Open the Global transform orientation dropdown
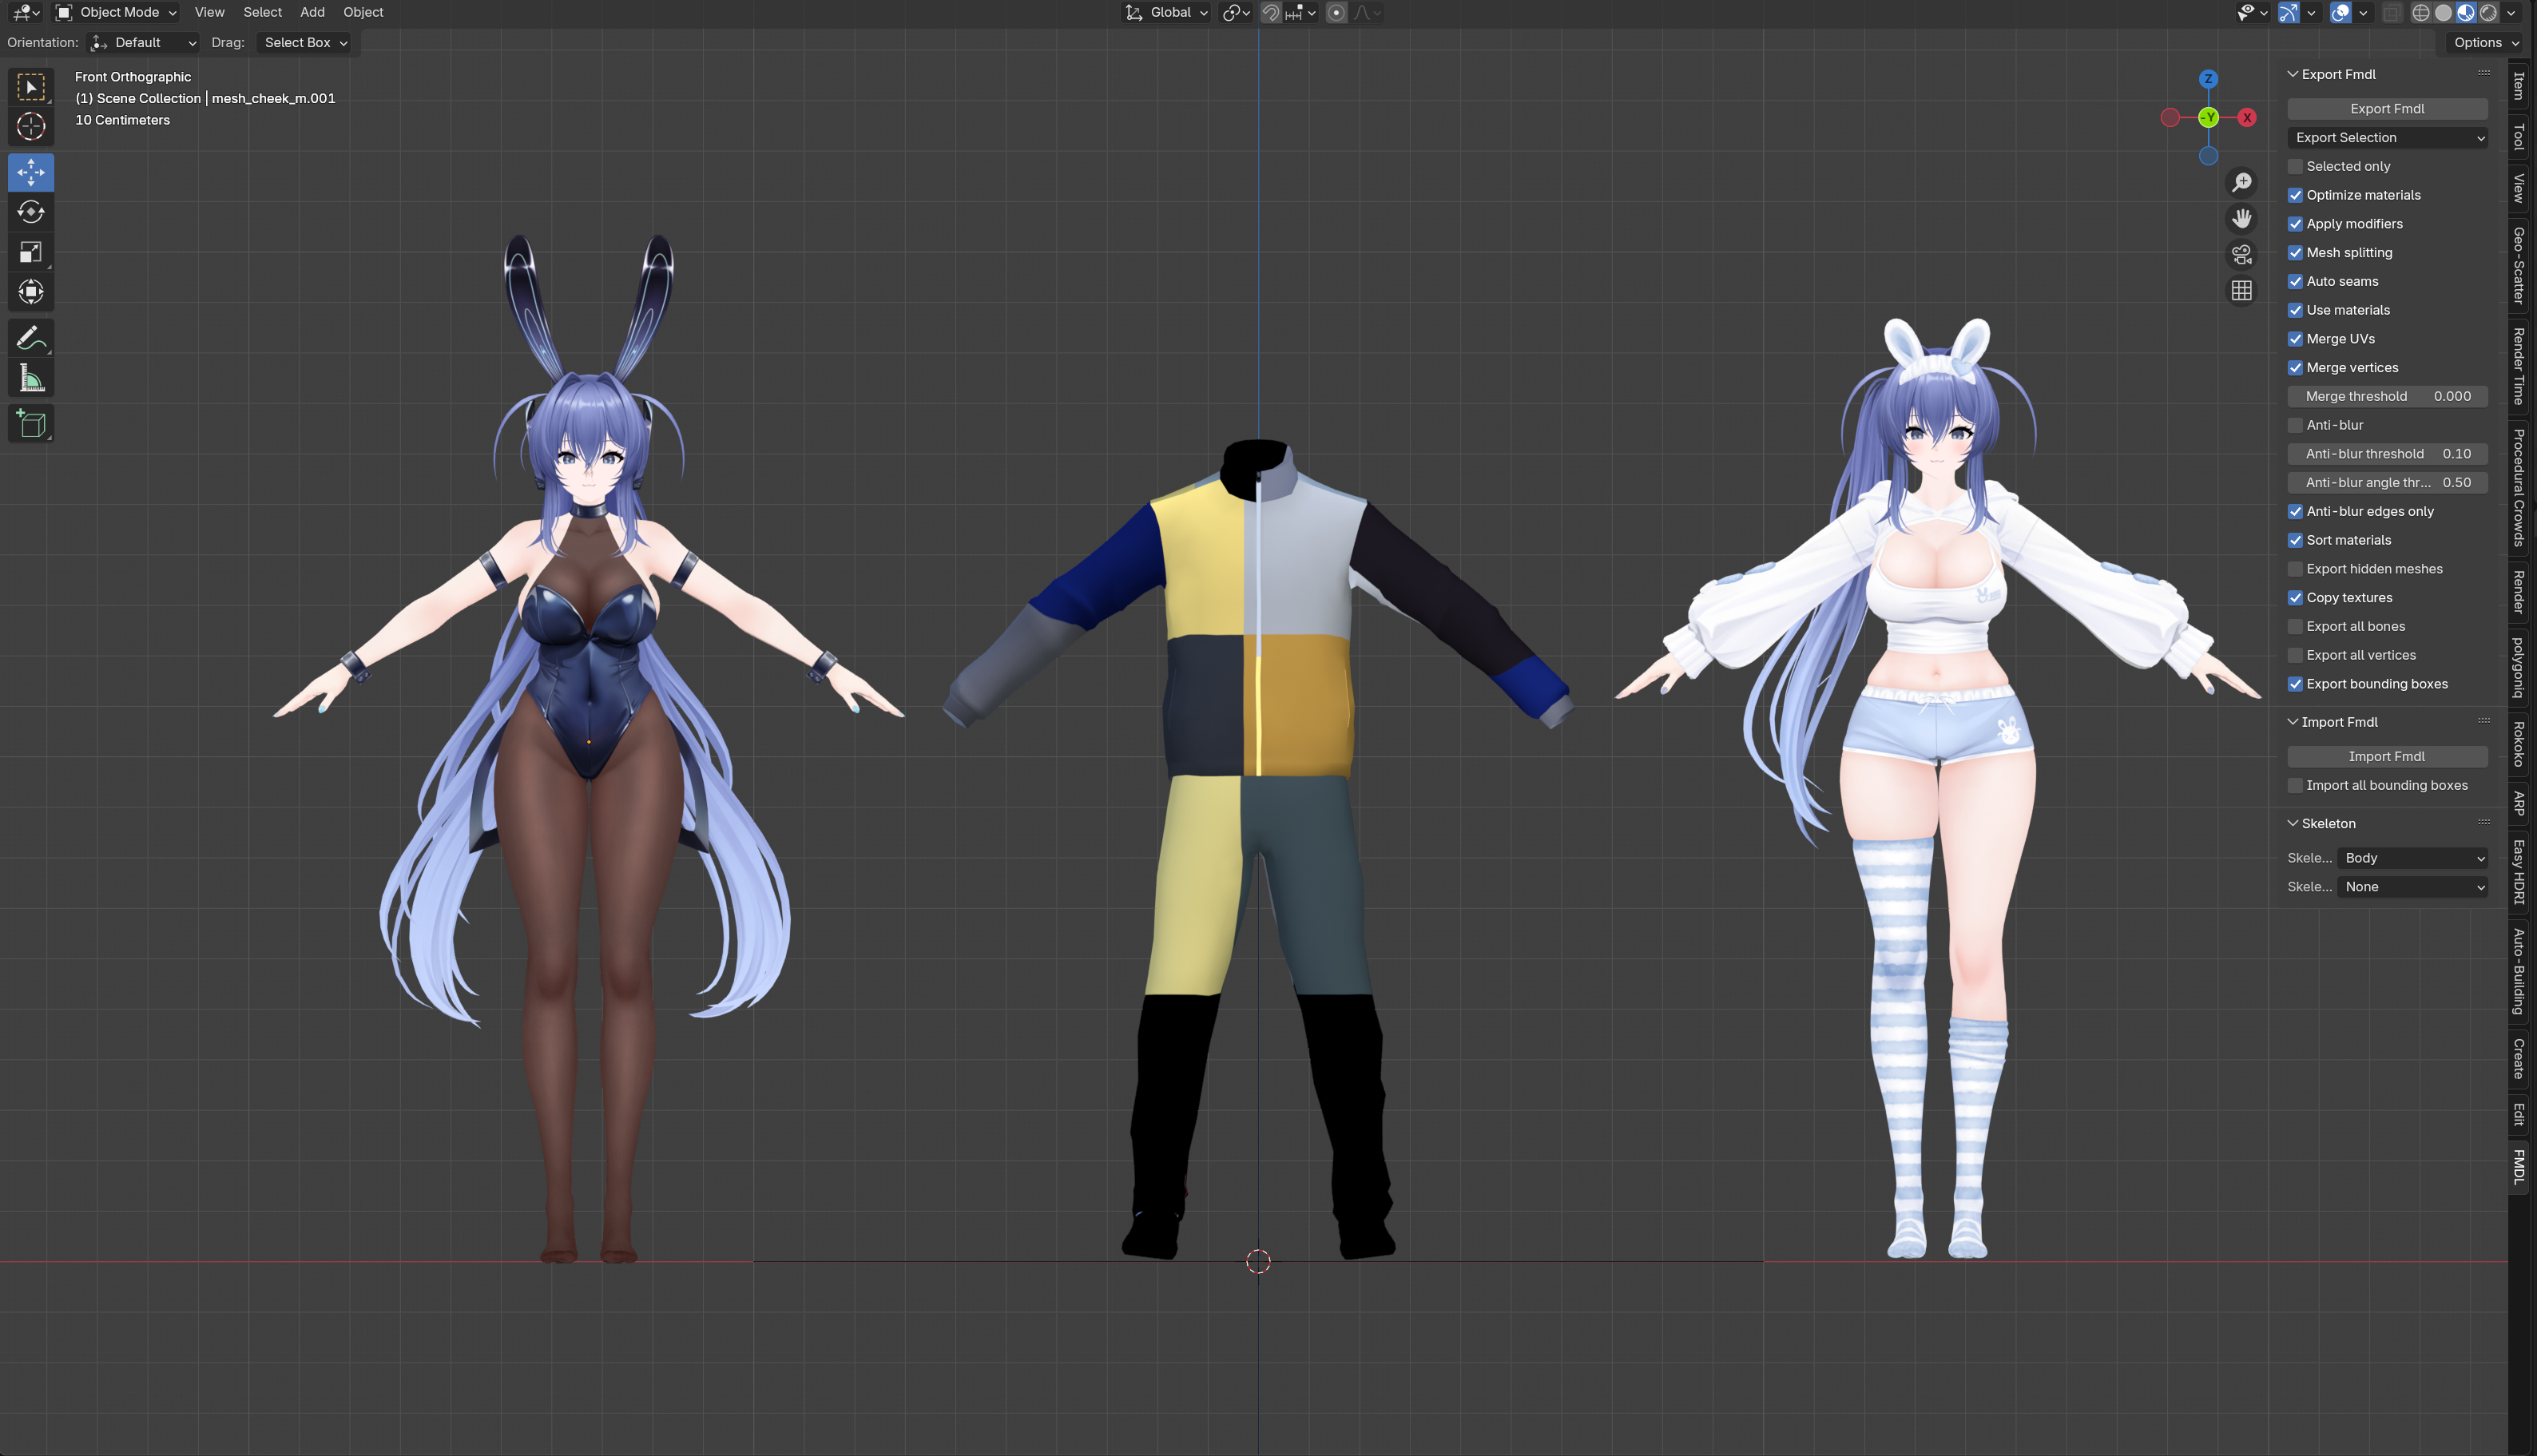The height and width of the screenshot is (1456, 2537). click(1166, 13)
